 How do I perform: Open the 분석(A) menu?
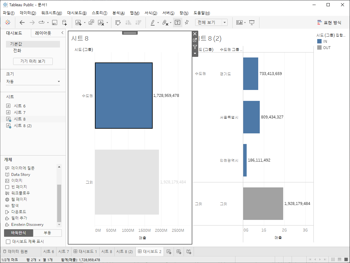click(x=119, y=13)
